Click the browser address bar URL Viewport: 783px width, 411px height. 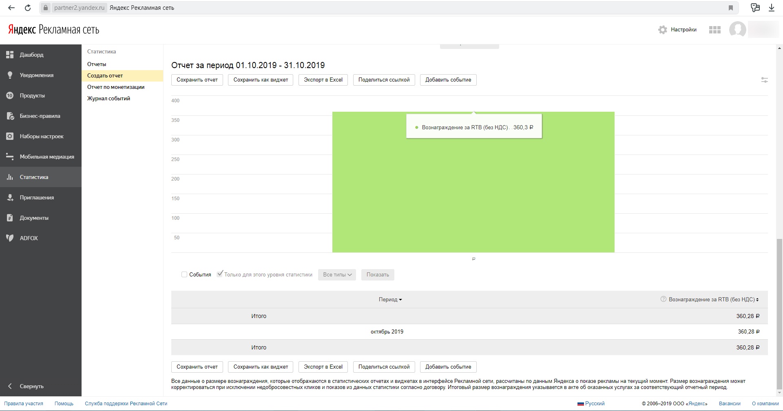click(x=79, y=8)
